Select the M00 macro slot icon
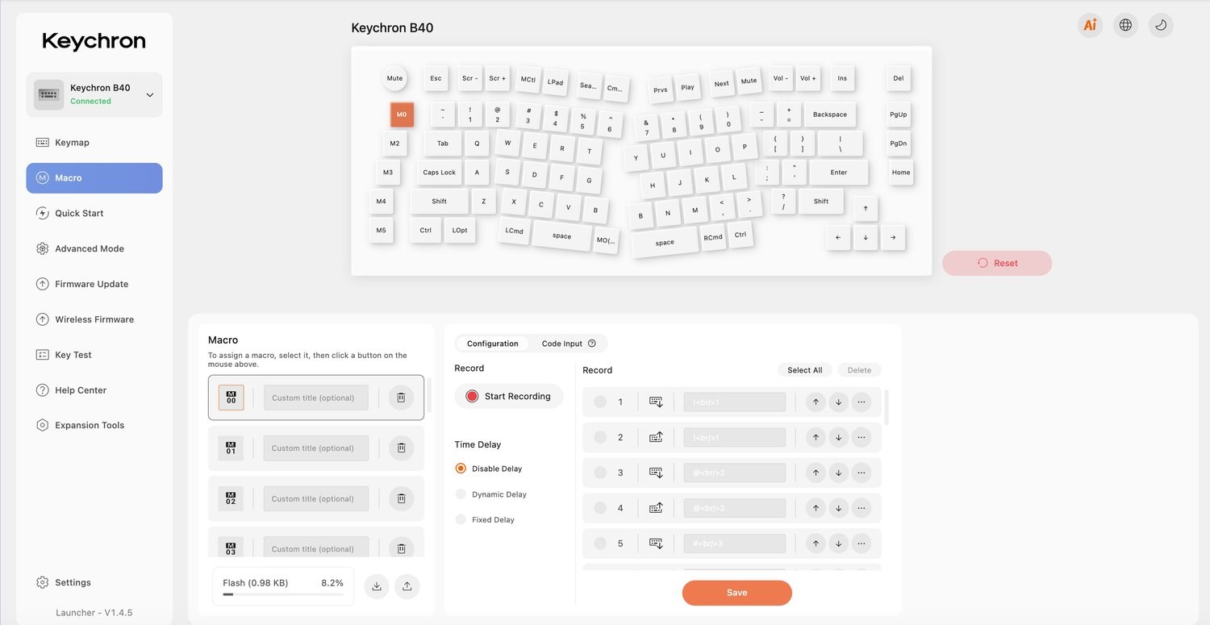1210x625 pixels. tap(231, 398)
